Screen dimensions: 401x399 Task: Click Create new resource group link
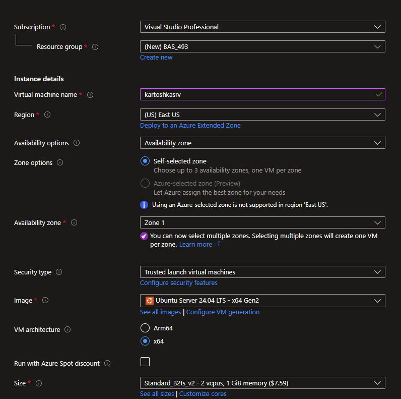point(156,58)
